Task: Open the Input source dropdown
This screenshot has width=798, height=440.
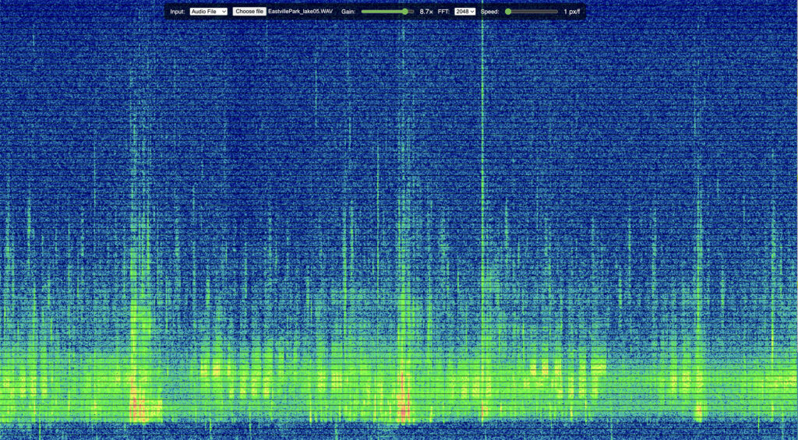Action: [209, 12]
